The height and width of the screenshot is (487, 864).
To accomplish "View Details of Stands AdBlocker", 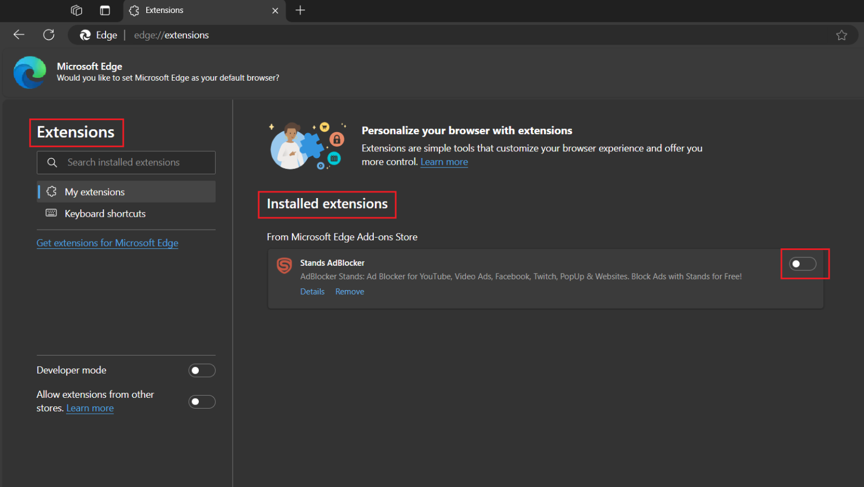I will coord(312,292).
